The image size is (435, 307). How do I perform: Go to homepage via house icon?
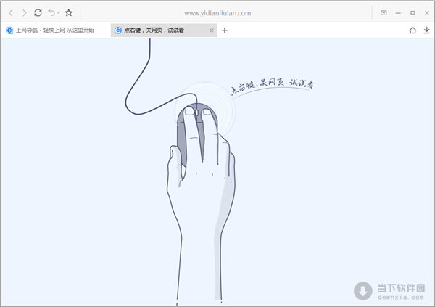(413, 30)
